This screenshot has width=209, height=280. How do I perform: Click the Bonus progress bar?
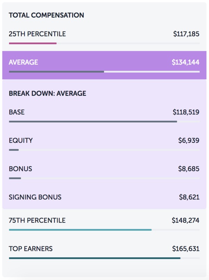pyautogui.click(x=15, y=178)
